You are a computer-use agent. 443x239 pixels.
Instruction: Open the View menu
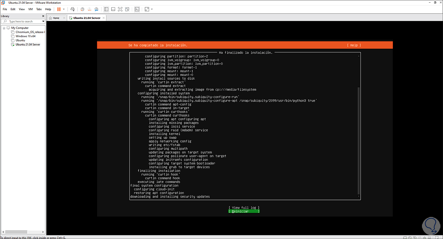point(22,9)
